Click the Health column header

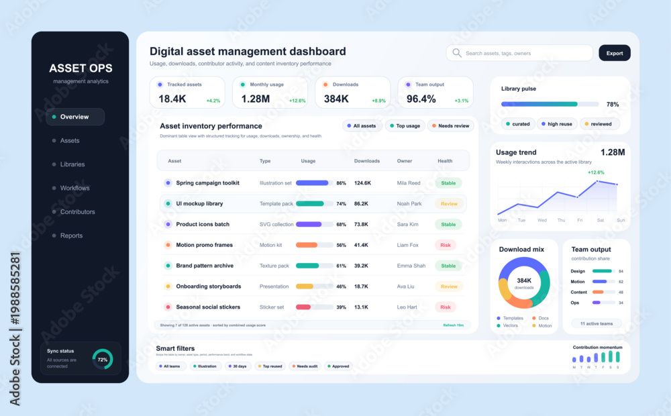(445, 161)
